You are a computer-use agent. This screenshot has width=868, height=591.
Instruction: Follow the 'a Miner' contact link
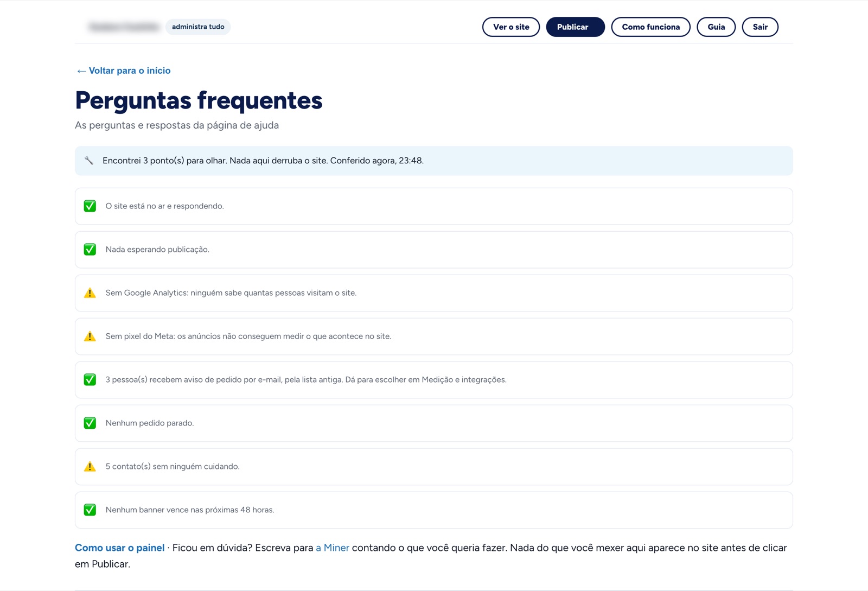(x=333, y=548)
